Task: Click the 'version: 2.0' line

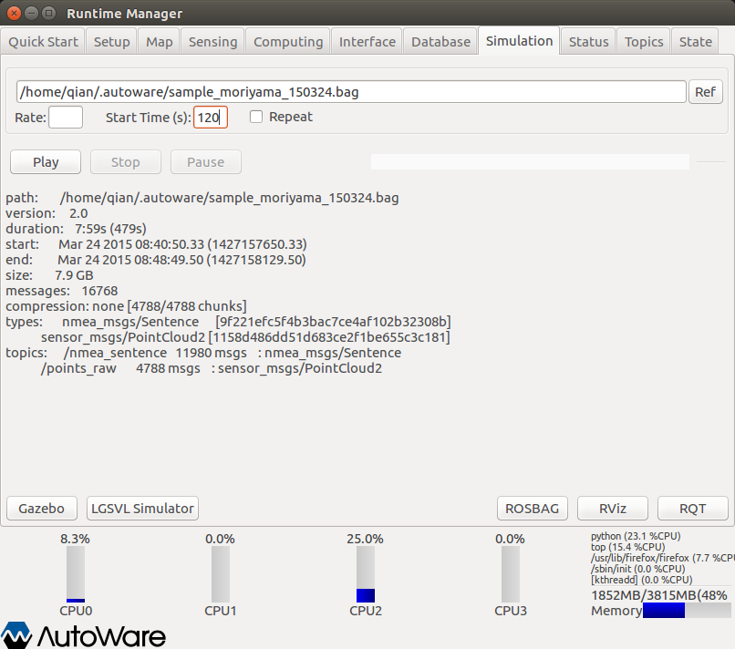Action: [x=47, y=213]
